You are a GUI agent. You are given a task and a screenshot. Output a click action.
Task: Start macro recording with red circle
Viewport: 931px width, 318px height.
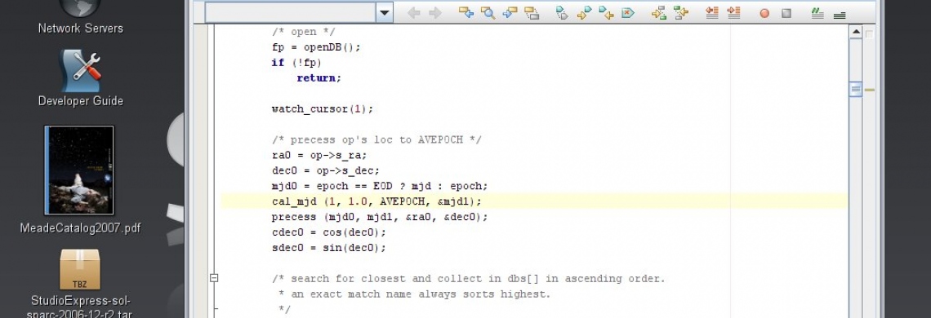click(x=764, y=13)
